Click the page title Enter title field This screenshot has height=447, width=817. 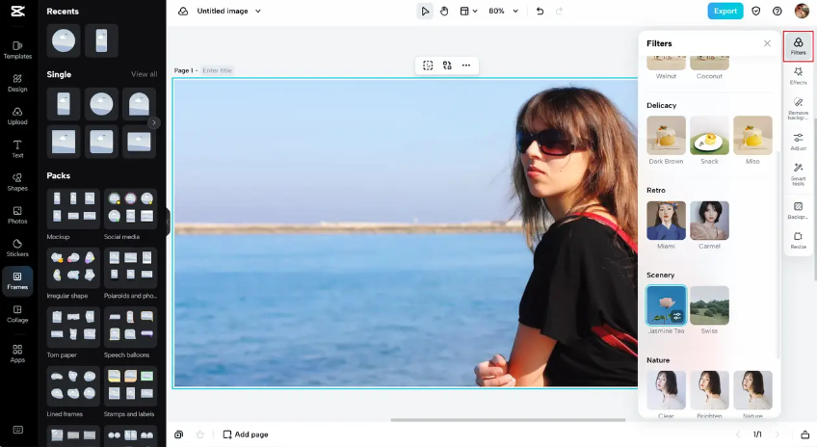tap(218, 70)
